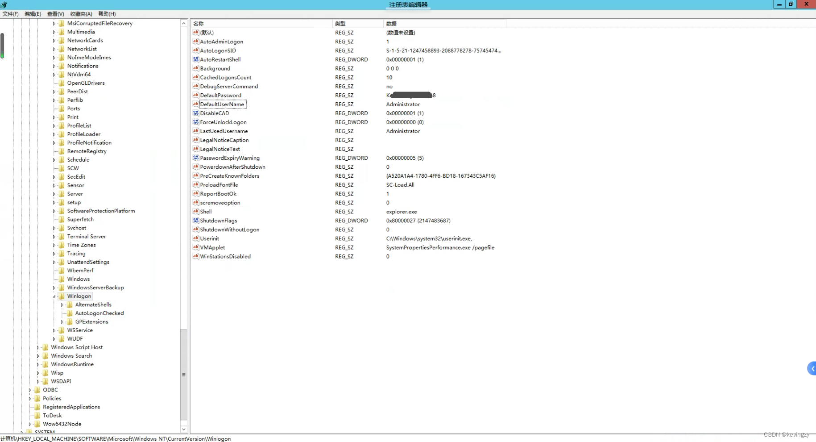Click the string icon beside DefaultUserName
This screenshot has height=442, width=816.
tap(195, 104)
